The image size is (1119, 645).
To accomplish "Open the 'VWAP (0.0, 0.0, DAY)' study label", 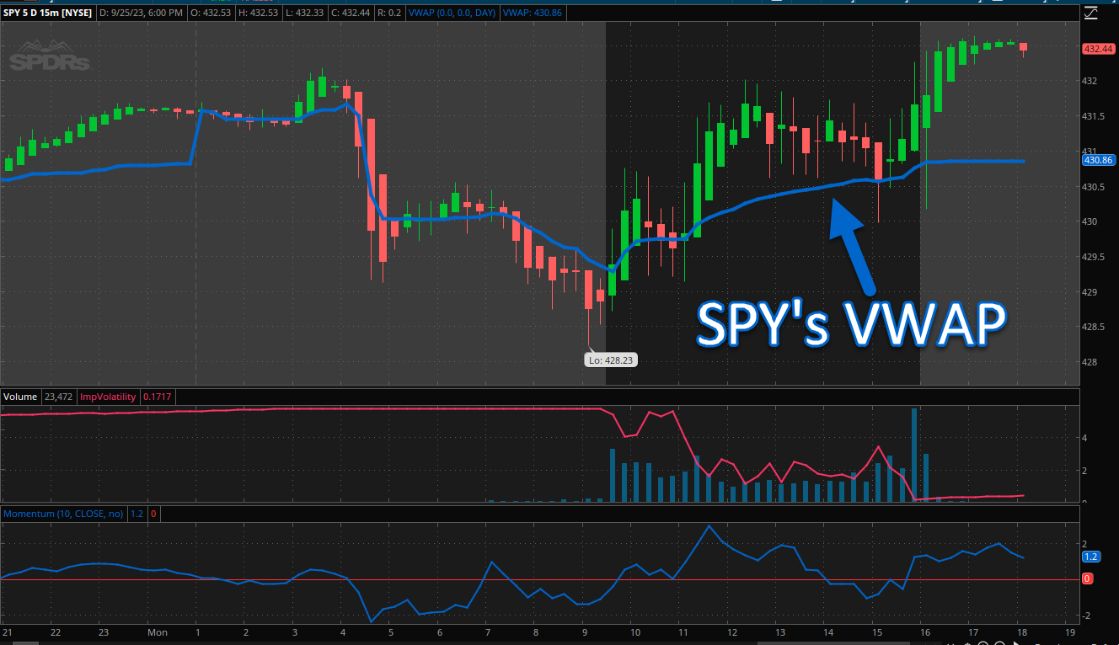I will coord(452,13).
